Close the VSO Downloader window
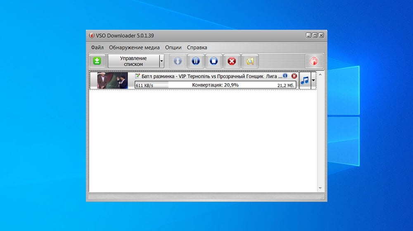 pos(321,35)
